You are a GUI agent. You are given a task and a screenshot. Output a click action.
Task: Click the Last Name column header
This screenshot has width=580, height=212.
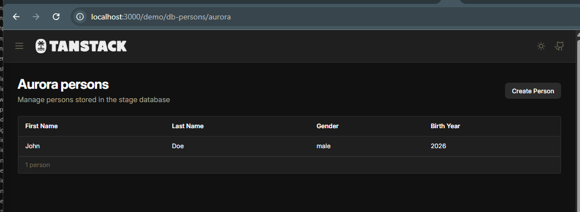tap(188, 126)
